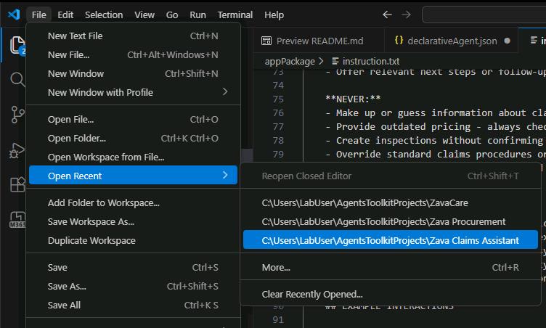The height and width of the screenshot is (328, 546).
Task: Click the 'Provide outdated pricing' line
Action: pos(436,126)
